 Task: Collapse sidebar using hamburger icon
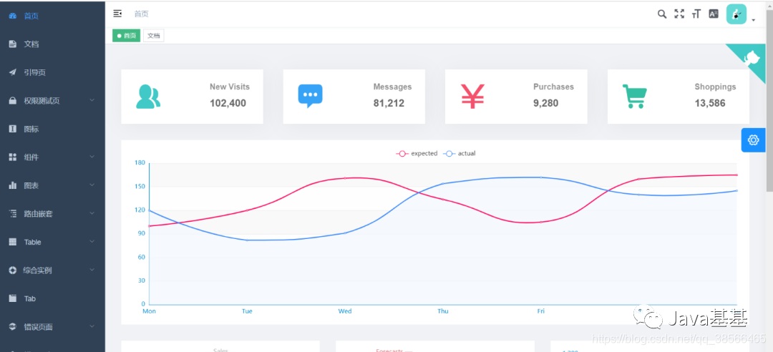(x=117, y=14)
